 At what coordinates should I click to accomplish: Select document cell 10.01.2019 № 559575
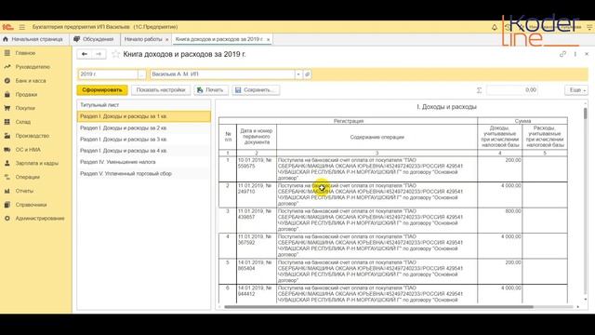click(x=257, y=169)
